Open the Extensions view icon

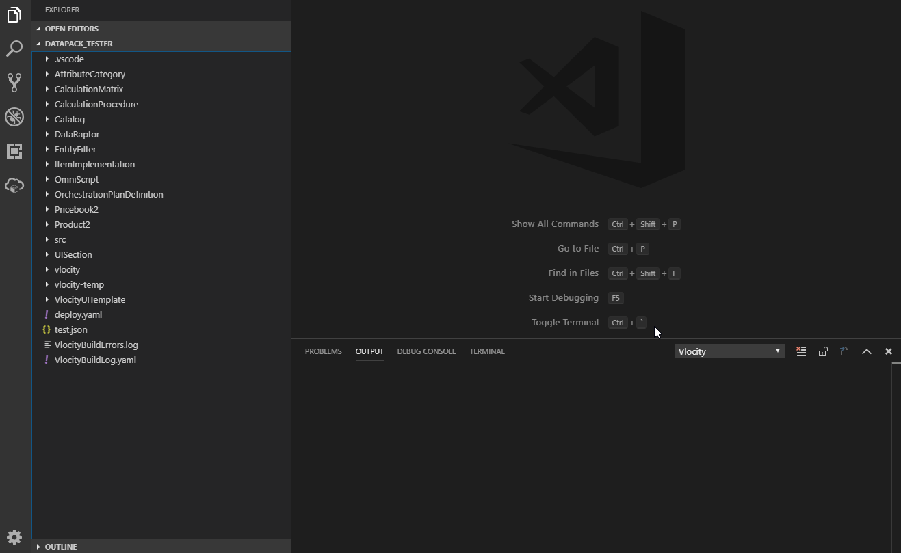point(14,151)
